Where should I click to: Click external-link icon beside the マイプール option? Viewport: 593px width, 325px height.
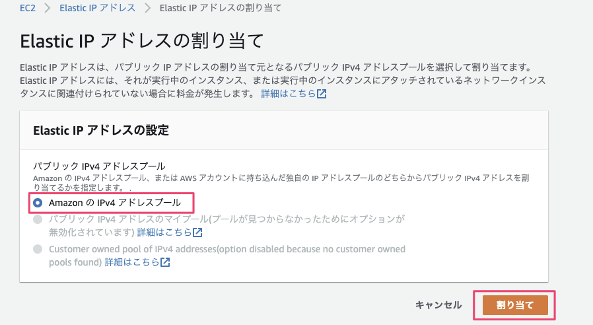tap(197, 233)
